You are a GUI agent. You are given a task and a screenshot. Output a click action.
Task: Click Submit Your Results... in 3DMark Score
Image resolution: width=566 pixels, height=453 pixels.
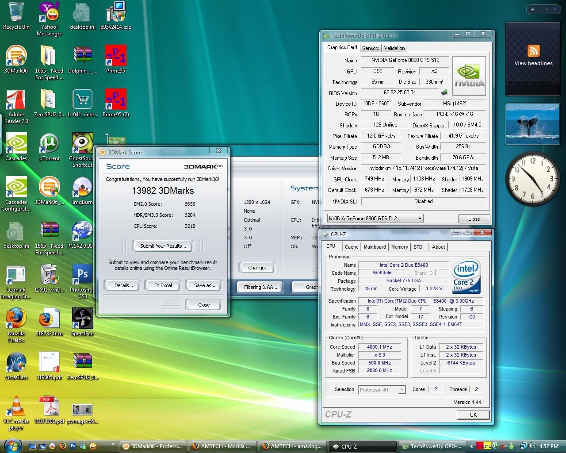pos(163,246)
